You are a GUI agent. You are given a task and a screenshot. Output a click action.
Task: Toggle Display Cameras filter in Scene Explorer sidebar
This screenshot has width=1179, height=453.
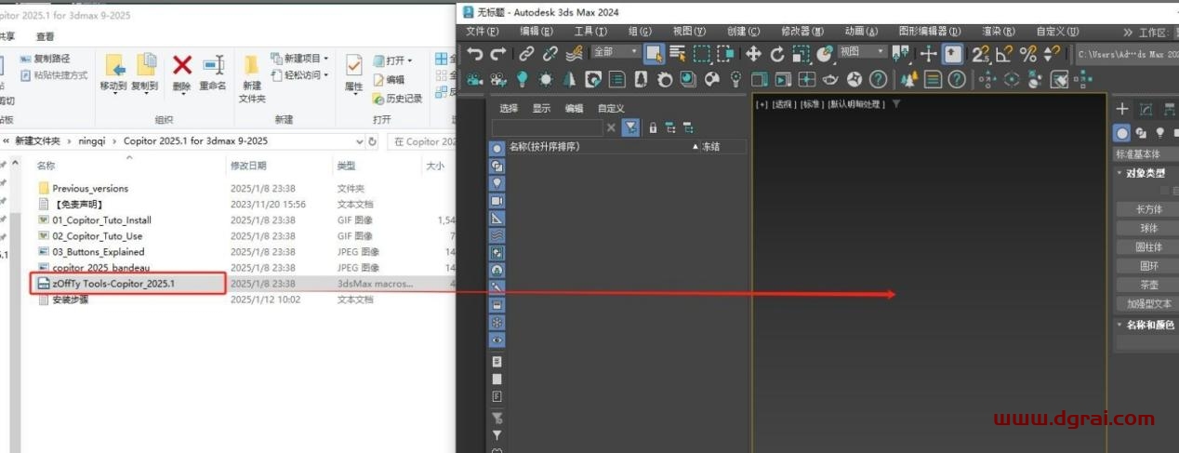pos(497,201)
